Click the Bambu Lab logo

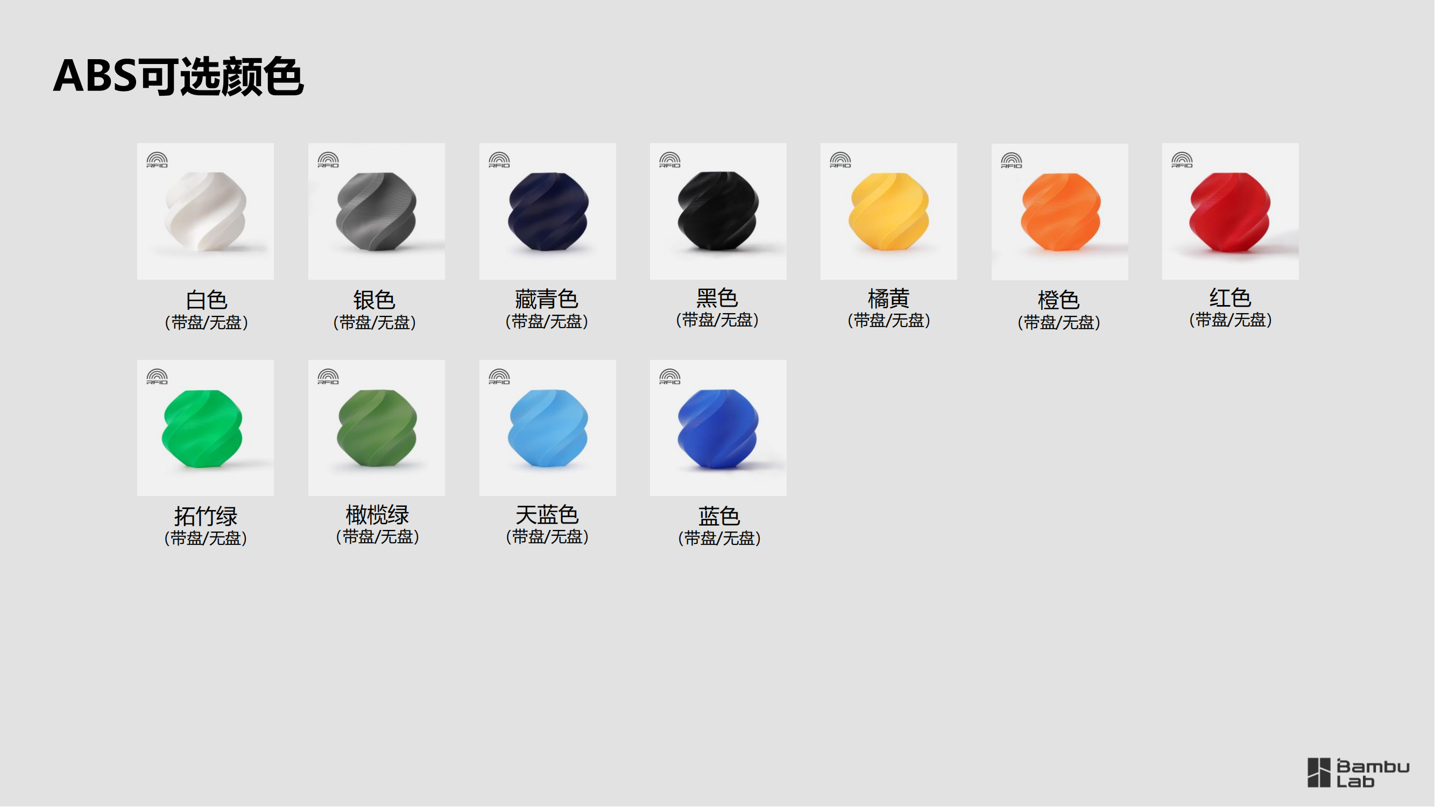click(1359, 773)
